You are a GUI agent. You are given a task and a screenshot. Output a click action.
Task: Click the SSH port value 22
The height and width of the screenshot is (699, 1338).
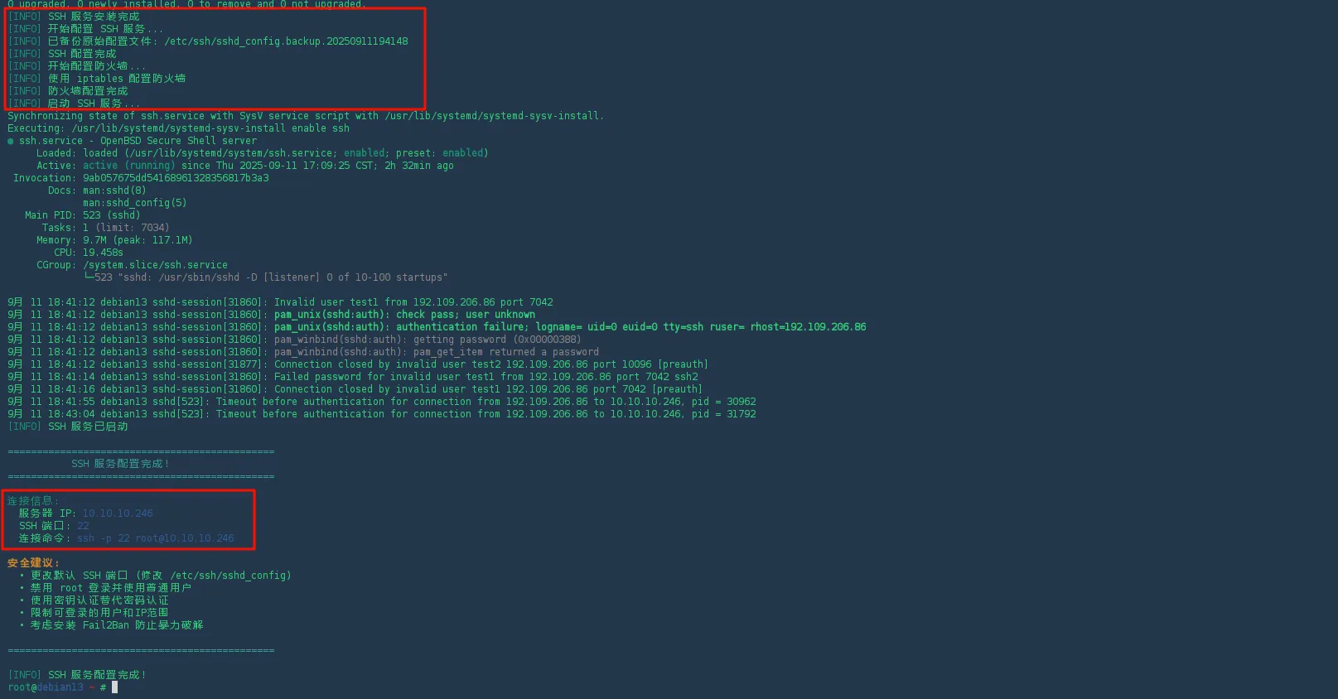(83, 526)
